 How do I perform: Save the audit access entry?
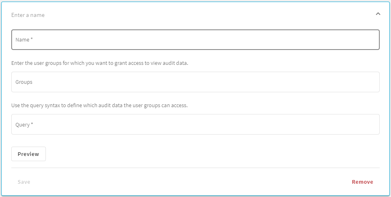coord(24,182)
